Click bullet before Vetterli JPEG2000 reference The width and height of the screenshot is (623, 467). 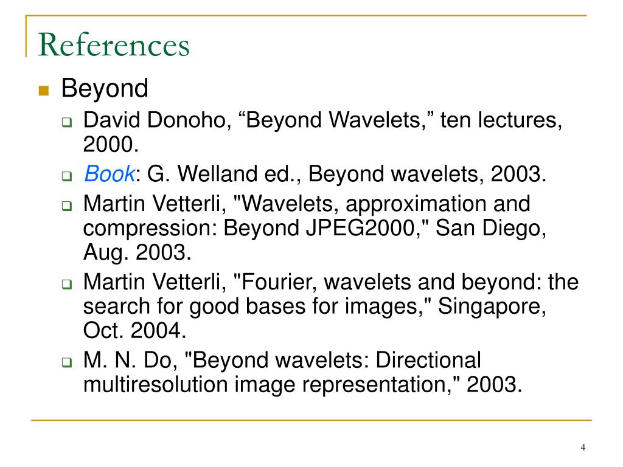(67, 206)
